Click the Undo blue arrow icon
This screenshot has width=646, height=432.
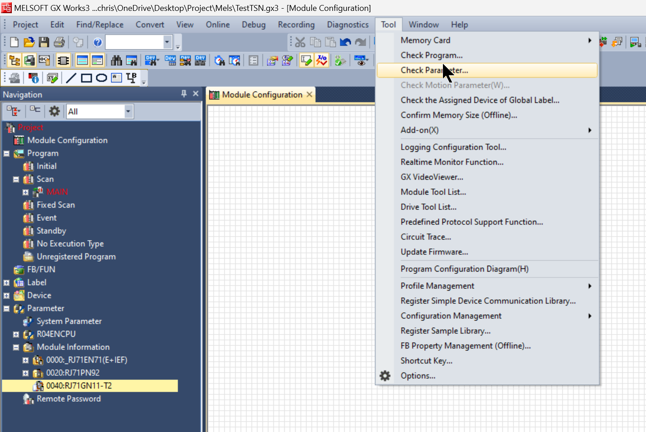tap(345, 42)
